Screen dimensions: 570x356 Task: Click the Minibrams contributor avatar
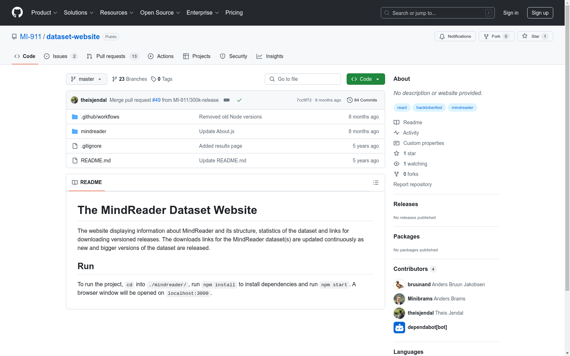(399, 299)
